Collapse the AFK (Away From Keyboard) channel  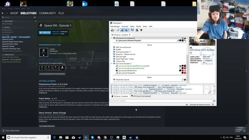(x=111, y=38)
